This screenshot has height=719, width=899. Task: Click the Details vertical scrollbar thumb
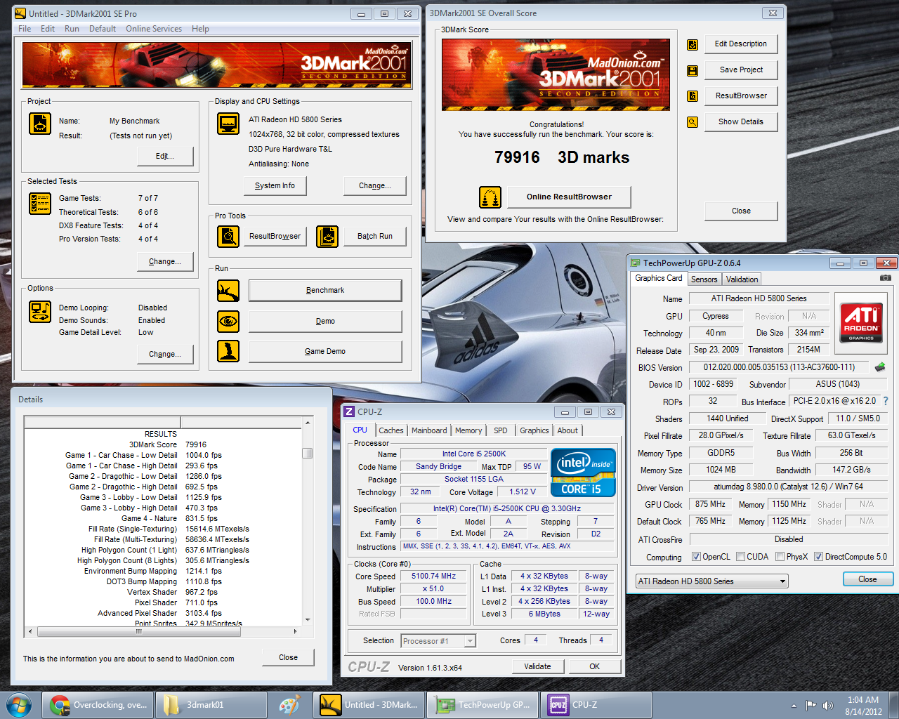(x=308, y=453)
